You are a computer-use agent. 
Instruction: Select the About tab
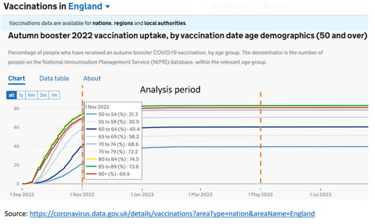[92, 78]
